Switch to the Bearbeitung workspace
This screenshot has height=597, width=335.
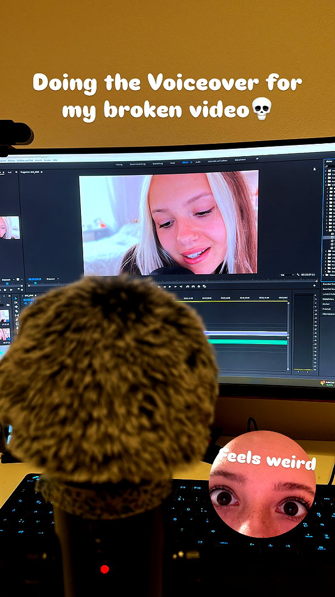pyautogui.click(x=157, y=163)
